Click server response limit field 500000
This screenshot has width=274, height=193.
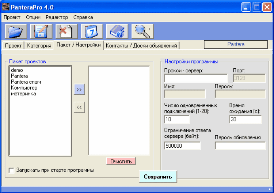tap(182, 145)
